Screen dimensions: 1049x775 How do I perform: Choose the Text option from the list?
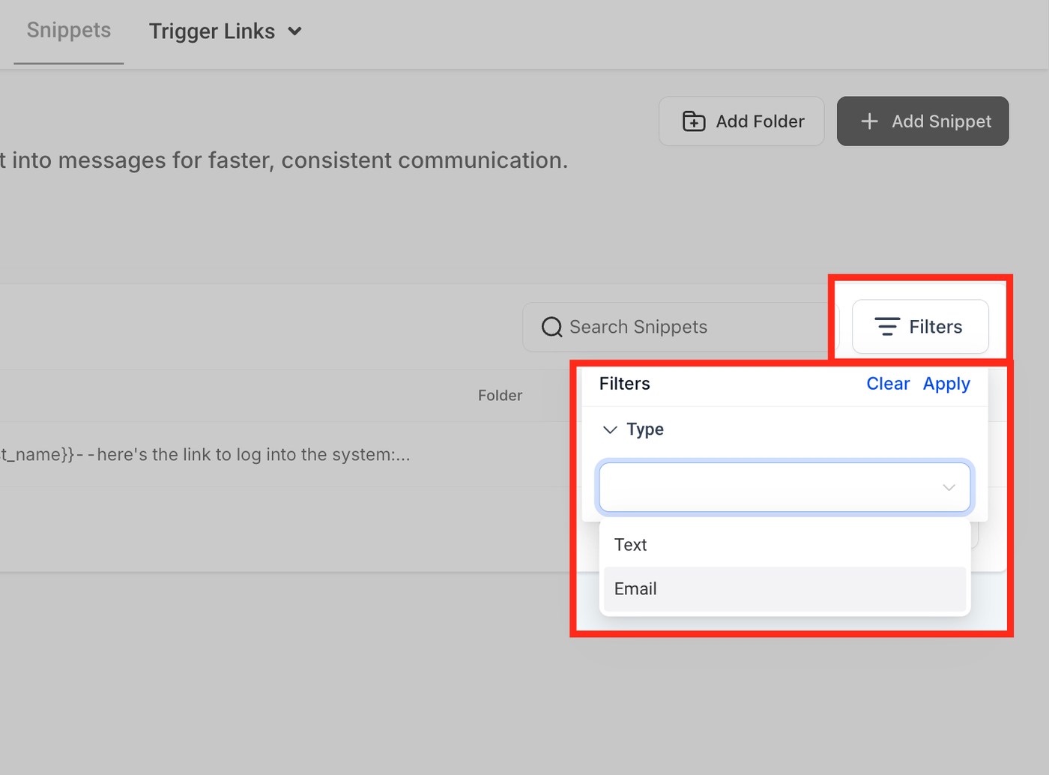pos(631,545)
